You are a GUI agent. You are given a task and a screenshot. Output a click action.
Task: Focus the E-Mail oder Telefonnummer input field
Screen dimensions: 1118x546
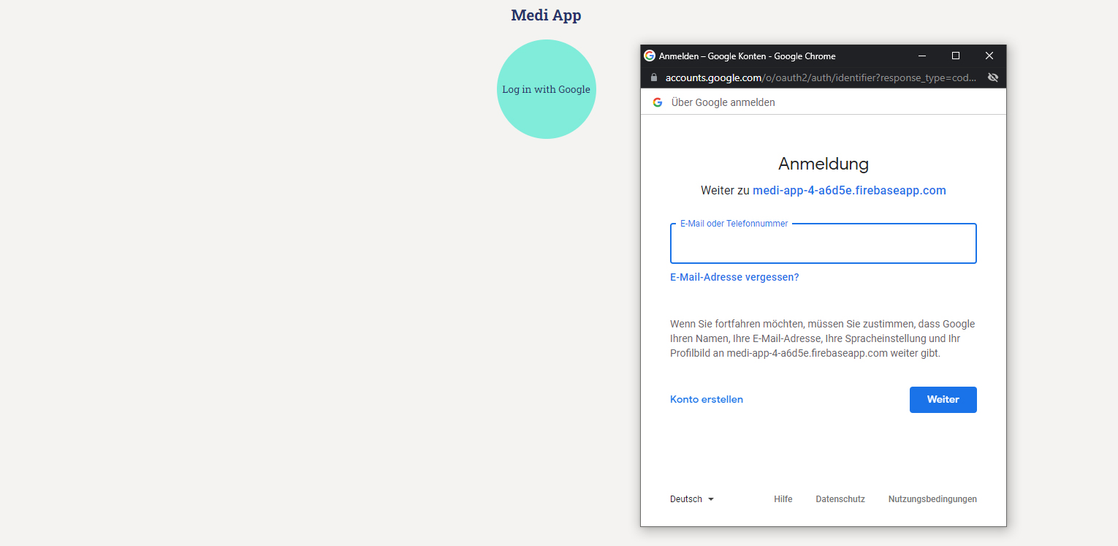824,243
